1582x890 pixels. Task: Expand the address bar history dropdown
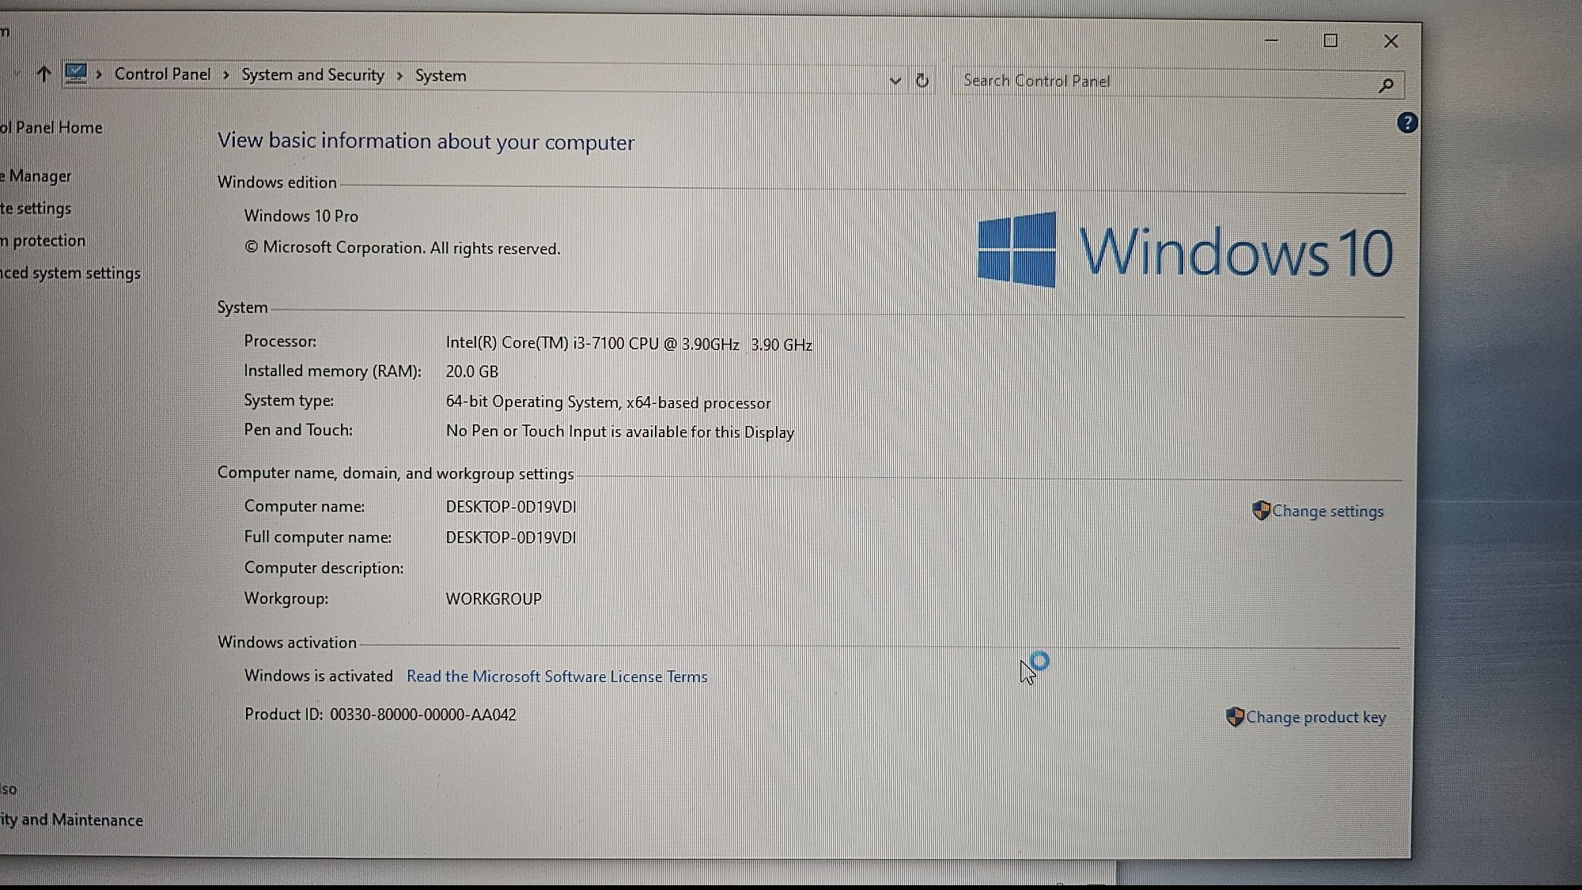(895, 81)
